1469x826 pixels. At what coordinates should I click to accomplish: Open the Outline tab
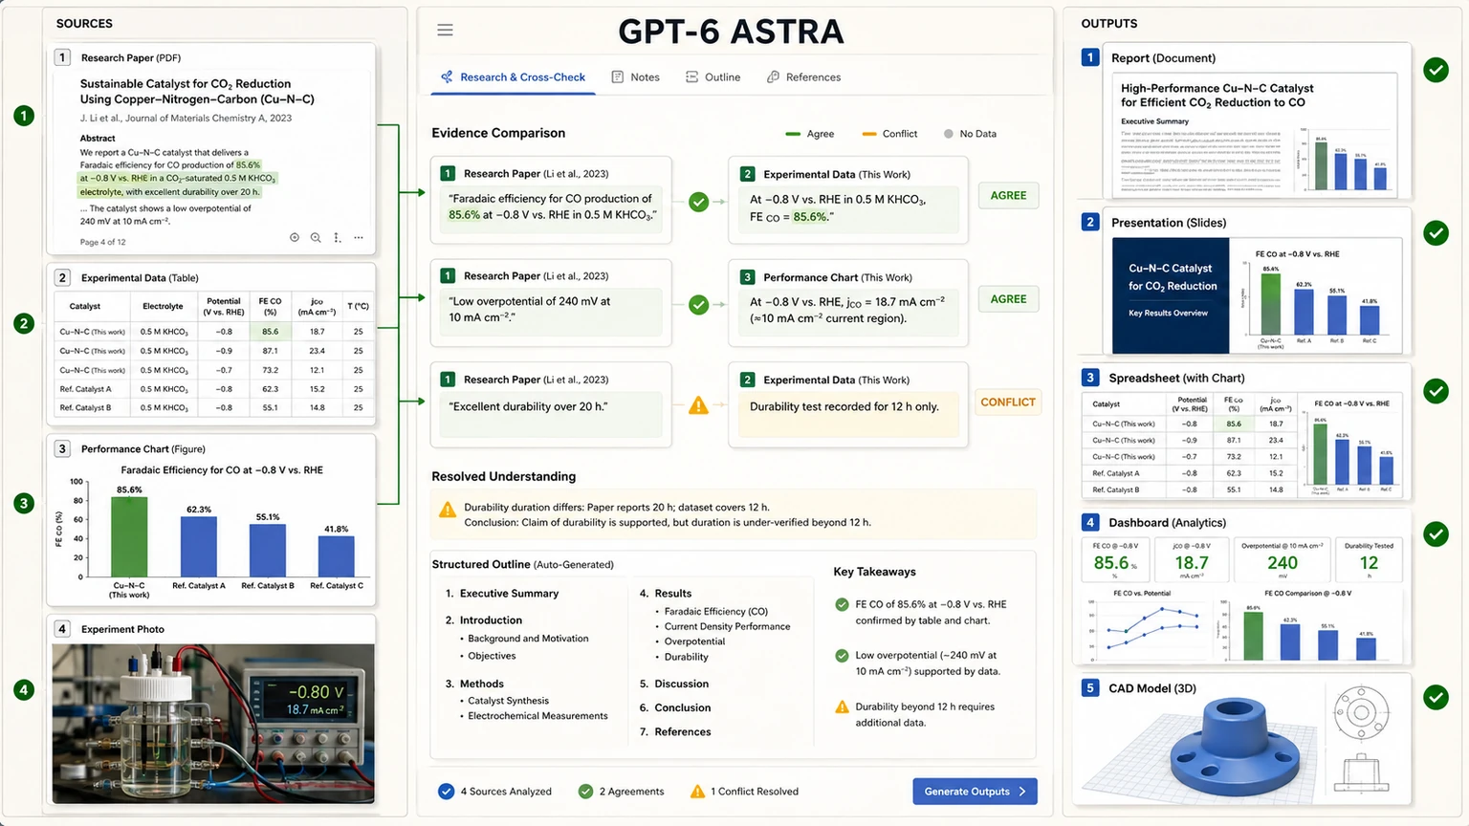point(713,77)
